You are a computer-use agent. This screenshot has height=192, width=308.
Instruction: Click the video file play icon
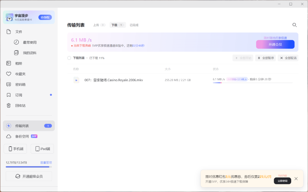pos(76,80)
